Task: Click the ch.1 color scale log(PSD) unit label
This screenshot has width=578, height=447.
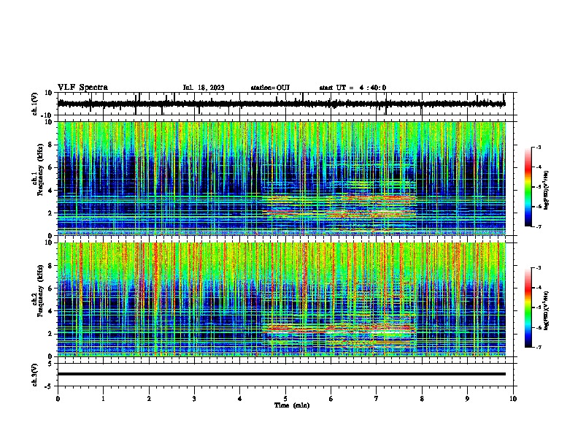Action: coord(547,190)
